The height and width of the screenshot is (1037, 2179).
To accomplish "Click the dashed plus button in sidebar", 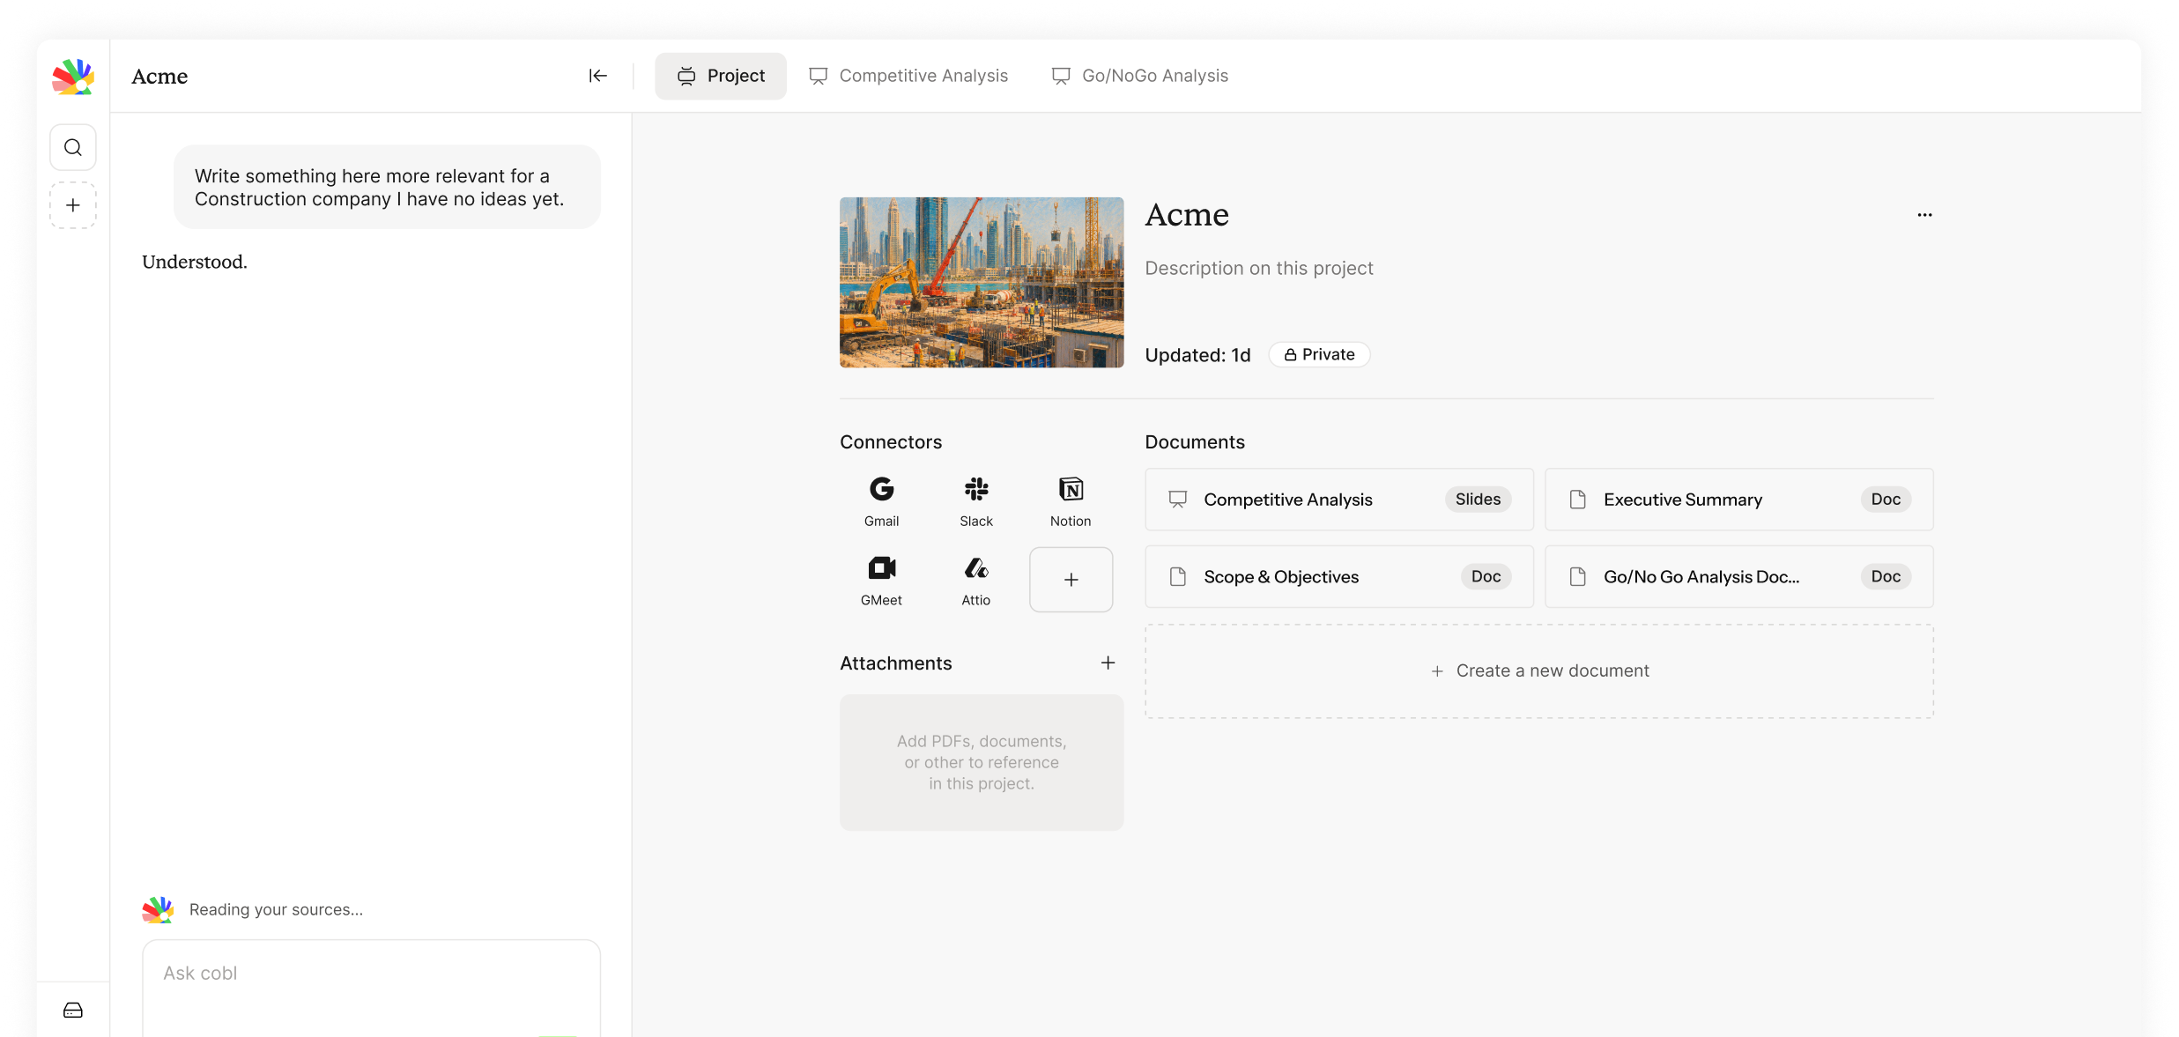I will [x=73, y=205].
